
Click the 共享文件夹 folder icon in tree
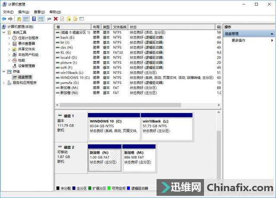[x=15, y=49]
